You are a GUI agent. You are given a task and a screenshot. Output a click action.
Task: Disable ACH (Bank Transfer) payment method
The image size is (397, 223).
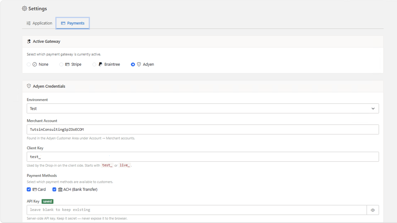click(54, 189)
